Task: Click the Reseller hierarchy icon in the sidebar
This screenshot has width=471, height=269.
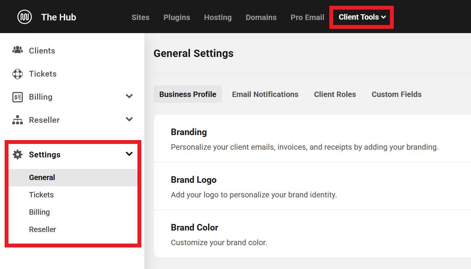Action: (17, 120)
